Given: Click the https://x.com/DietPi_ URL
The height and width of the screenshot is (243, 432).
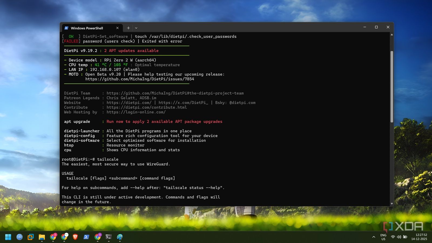Looking at the screenshot, I should click(x=183, y=103).
